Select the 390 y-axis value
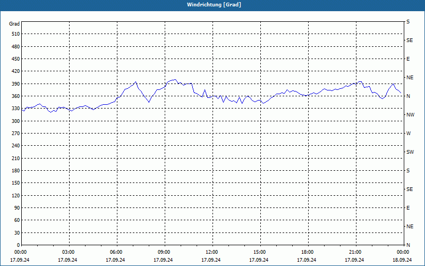This screenshot has height=266, width=425. (16, 84)
